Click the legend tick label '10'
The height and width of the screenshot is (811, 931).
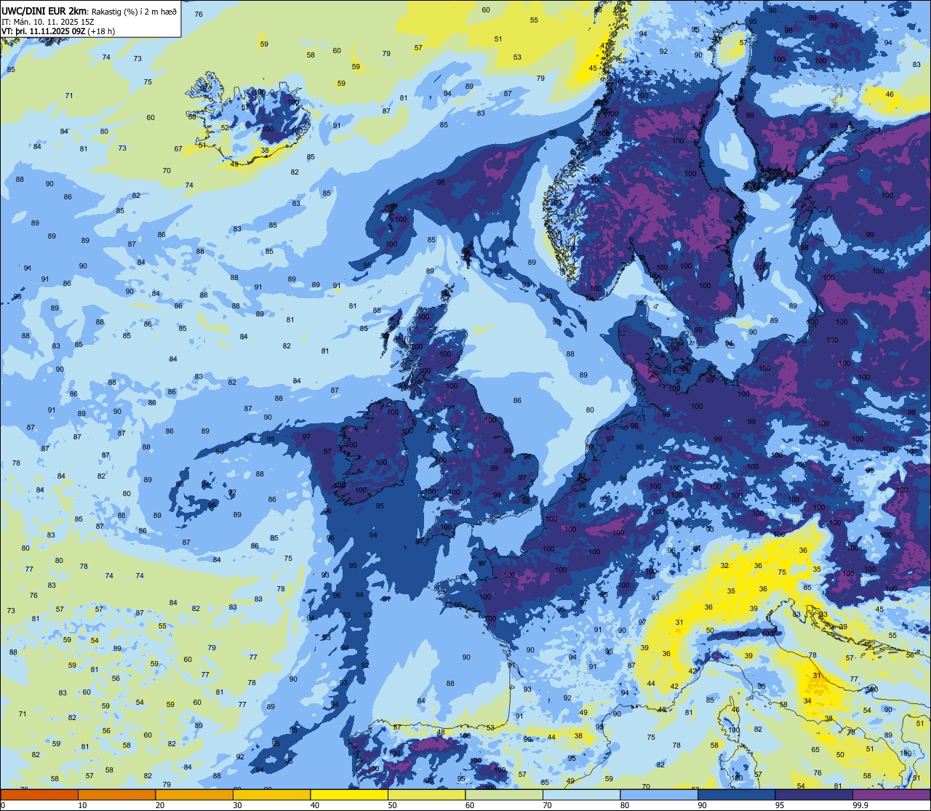pyautogui.click(x=82, y=805)
